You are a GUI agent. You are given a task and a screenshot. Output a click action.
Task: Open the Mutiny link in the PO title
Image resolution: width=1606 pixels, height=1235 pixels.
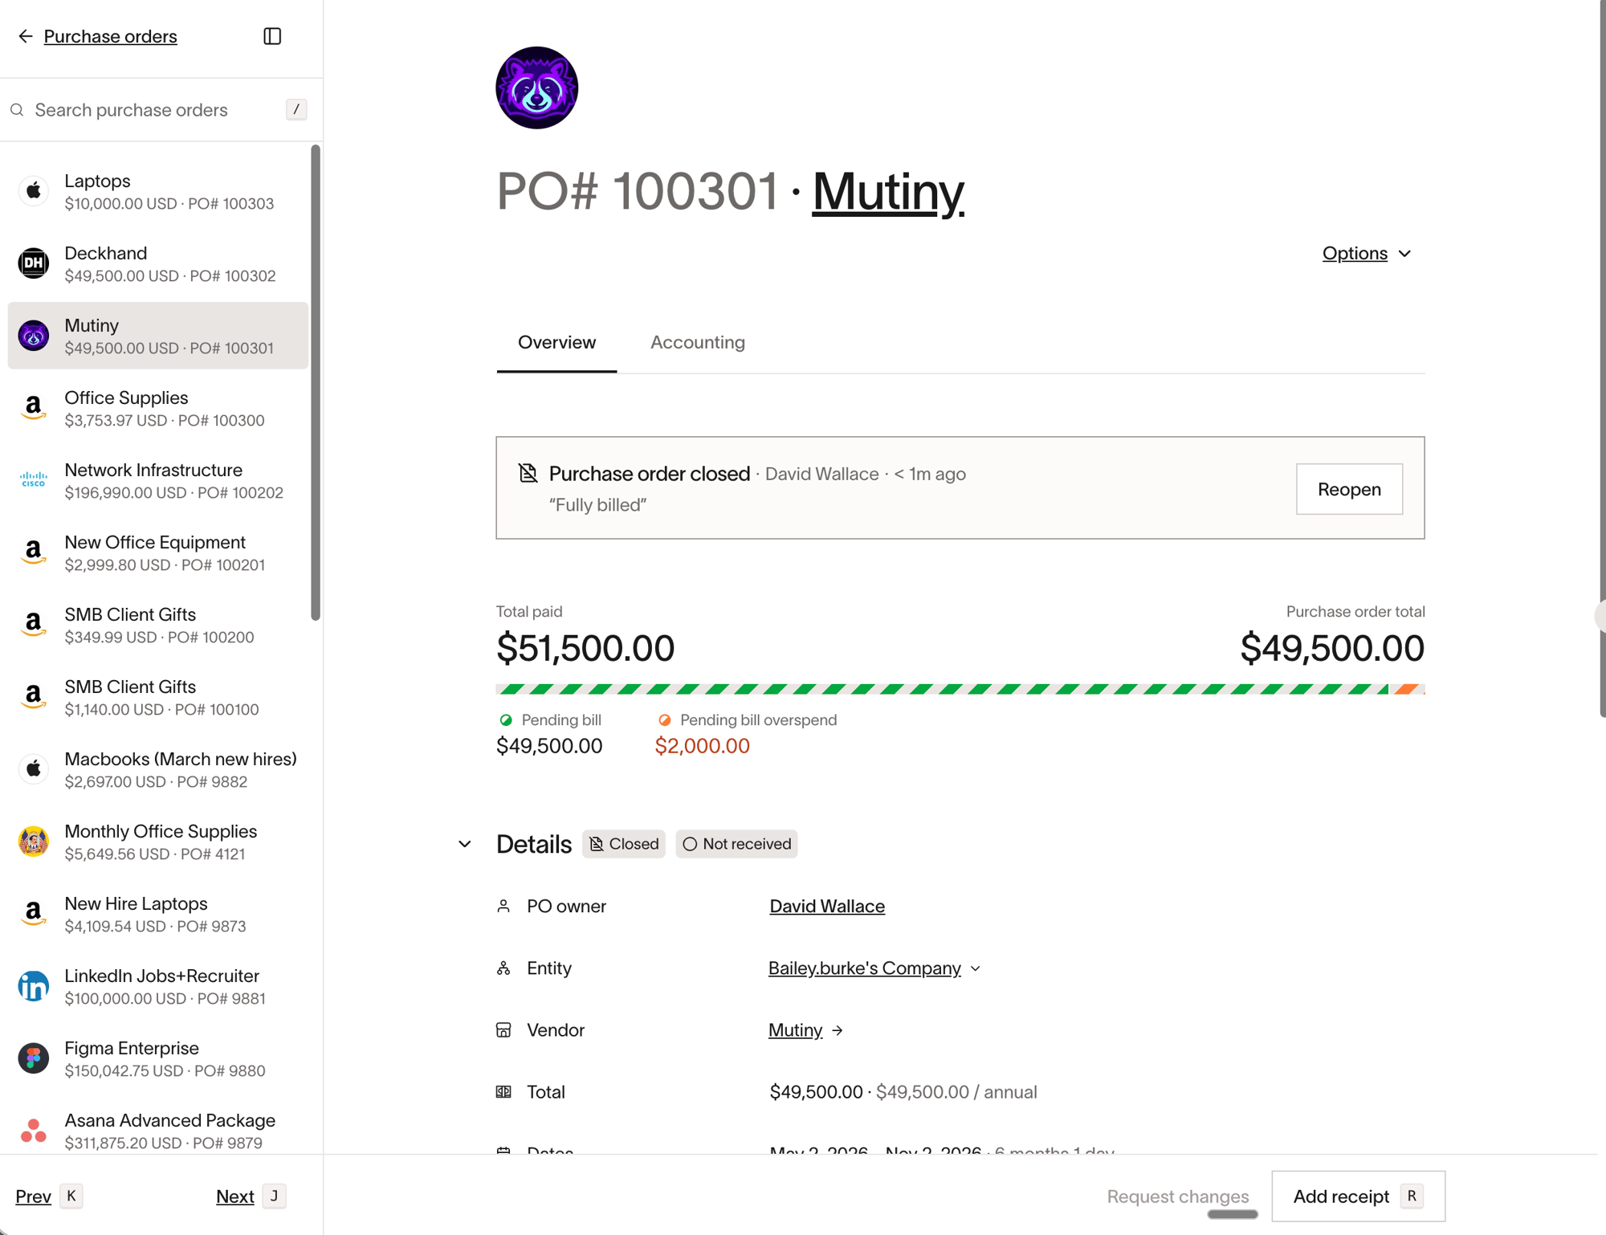888,192
